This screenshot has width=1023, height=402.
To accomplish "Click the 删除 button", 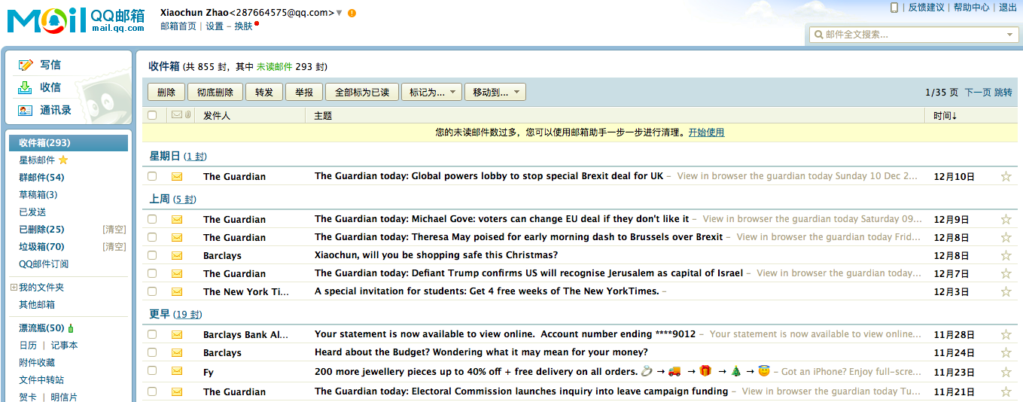I will tap(166, 92).
